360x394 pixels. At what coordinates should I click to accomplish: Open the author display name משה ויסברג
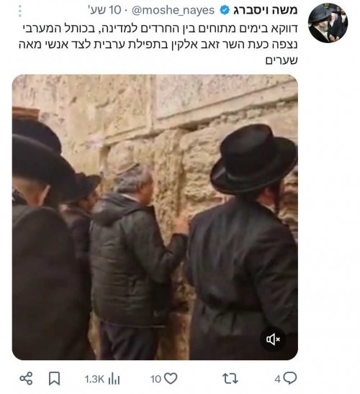(x=266, y=10)
